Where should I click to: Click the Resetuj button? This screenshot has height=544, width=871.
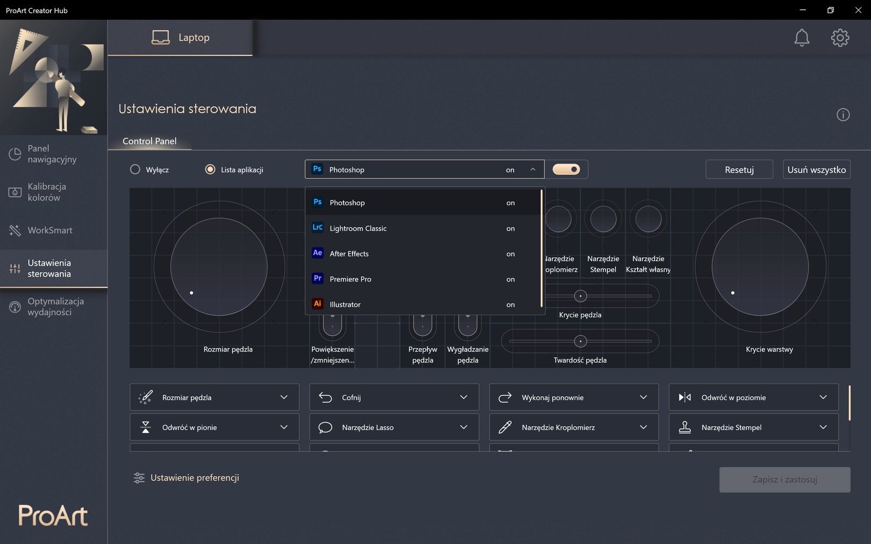pyautogui.click(x=739, y=170)
